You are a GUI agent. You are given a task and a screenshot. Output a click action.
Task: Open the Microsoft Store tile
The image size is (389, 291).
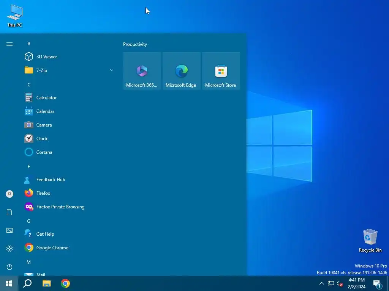221,71
